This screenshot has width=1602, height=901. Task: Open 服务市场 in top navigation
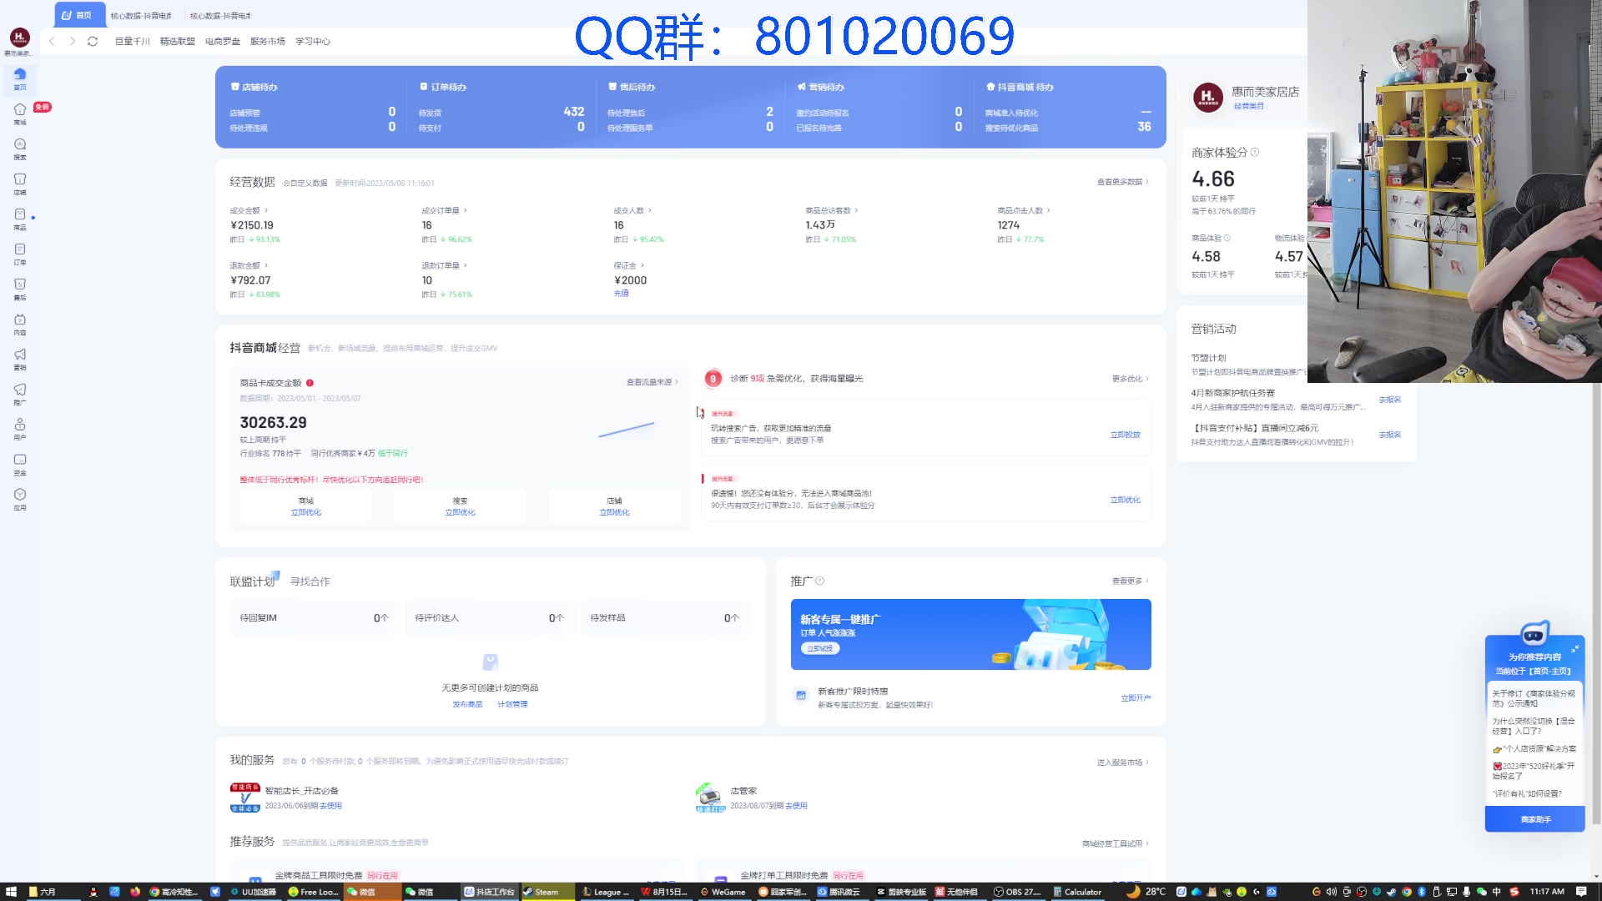[267, 41]
